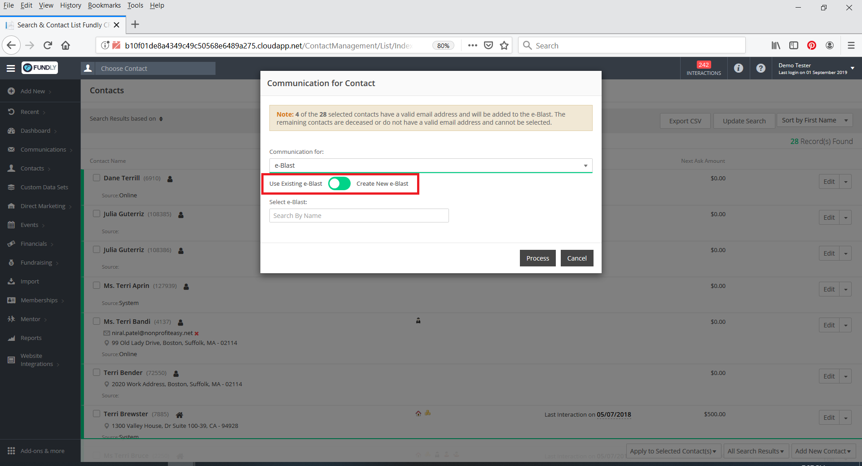This screenshot has width=862, height=466.
Task: Expand Apply to Selected Contact(s) dropdown
Action: pyautogui.click(x=673, y=451)
